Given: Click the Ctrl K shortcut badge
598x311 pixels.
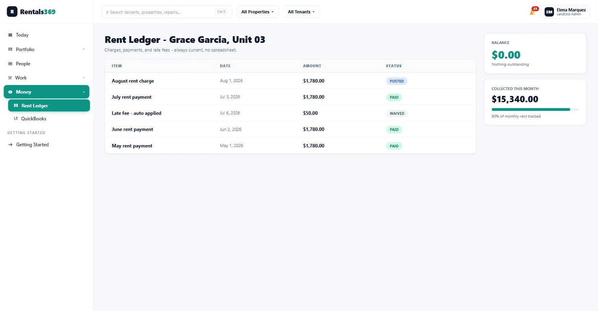Looking at the screenshot, I should (x=222, y=12).
